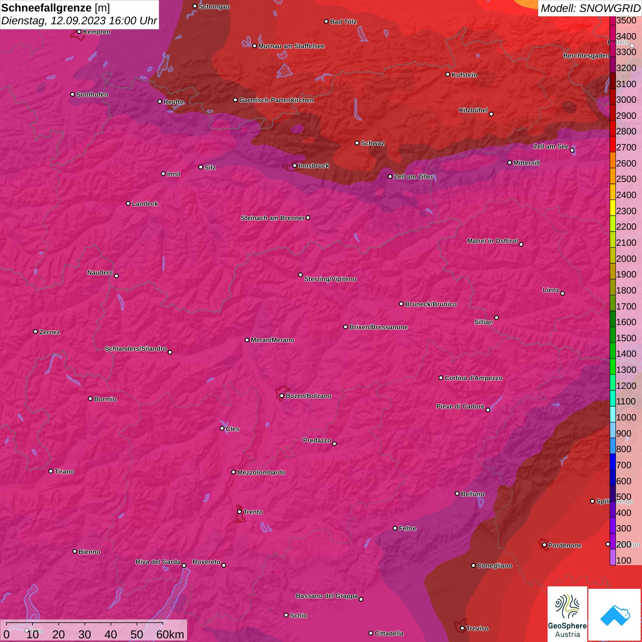Image resolution: width=642 pixels, height=642 pixels.
Task: Click the 'Garmisch-Partenkirchen' label
Action: tap(277, 100)
